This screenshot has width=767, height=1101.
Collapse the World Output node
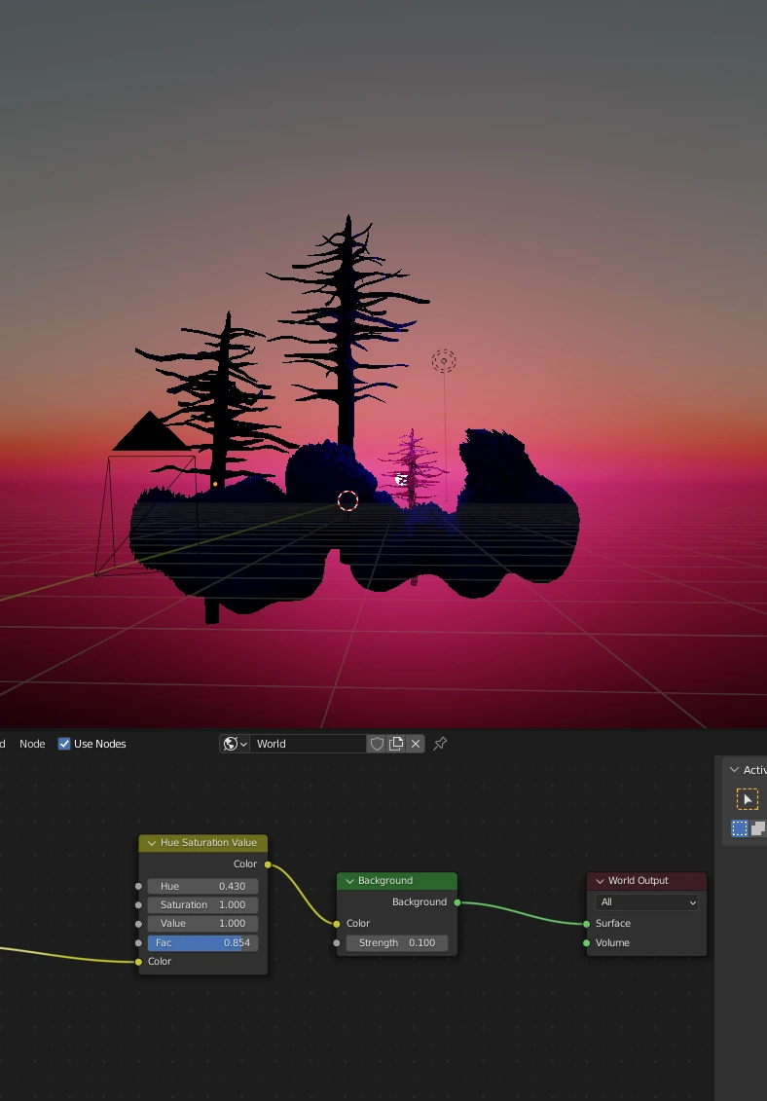click(x=600, y=881)
